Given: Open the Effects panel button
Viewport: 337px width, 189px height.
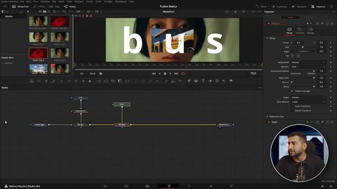Looking at the screenshot, I should [x=39, y=7].
